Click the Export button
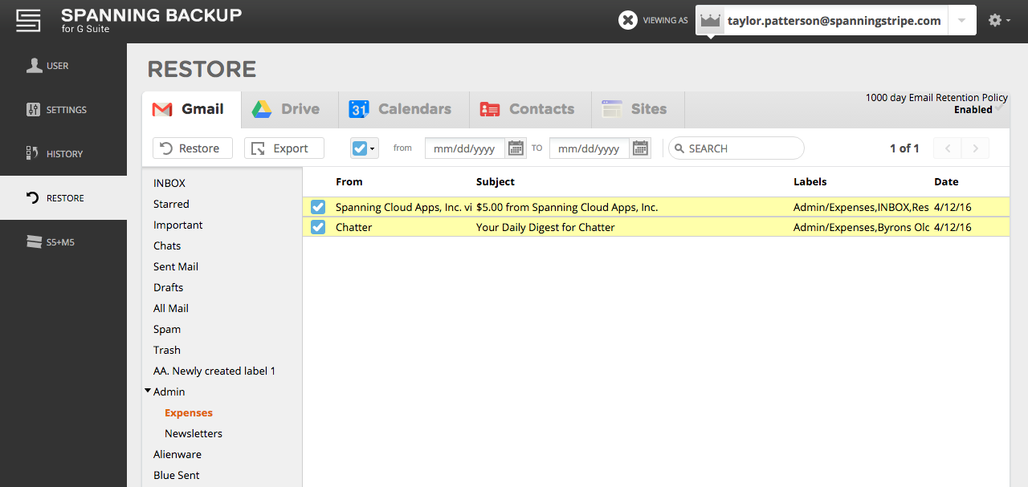This screenshot has width=1028, height=487. coord(284,148)
